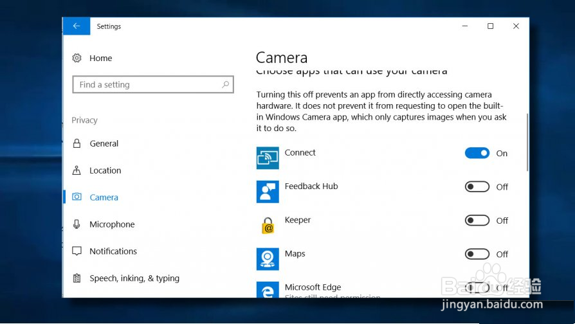Click the Maps app name
The height and width of the screenshot is (324, 575).
pyautogui.click(x=295, y=254)
